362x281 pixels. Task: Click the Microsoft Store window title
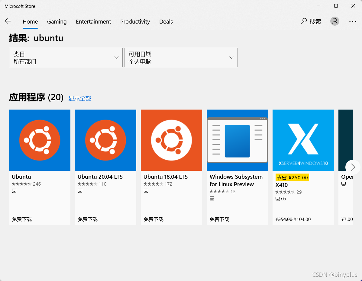point(20,6)
